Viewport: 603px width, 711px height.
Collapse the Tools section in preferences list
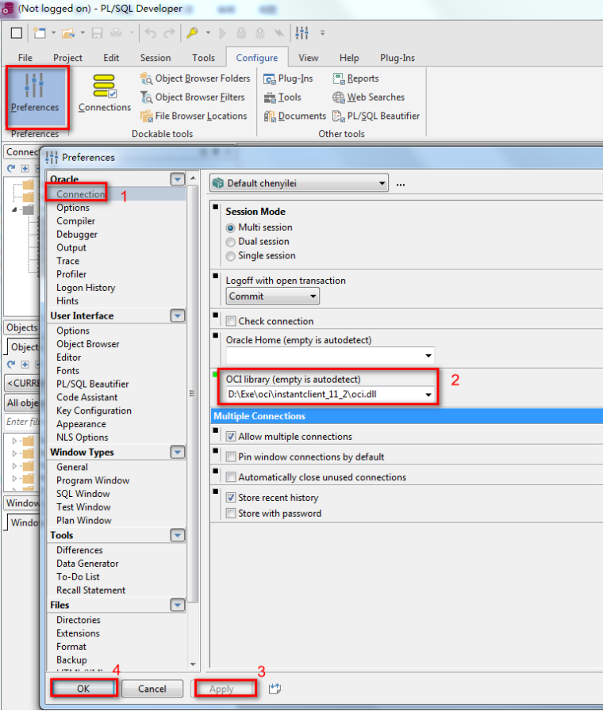point(178,535)
